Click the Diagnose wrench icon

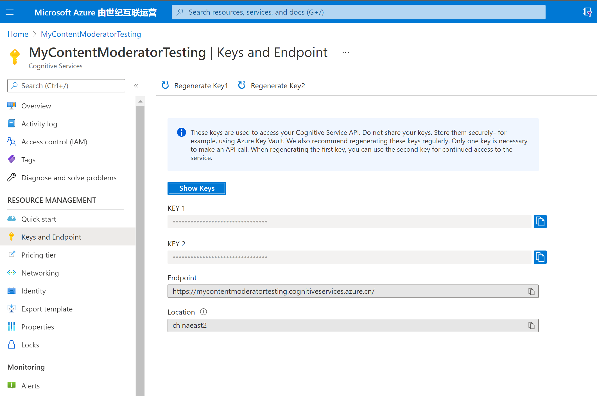pyautogui.click(x=12, y=177)
